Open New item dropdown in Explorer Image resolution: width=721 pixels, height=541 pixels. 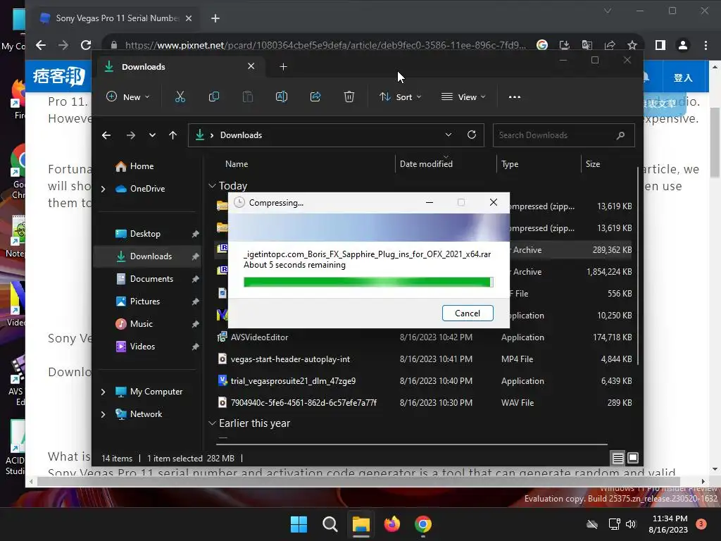[128, 97]
